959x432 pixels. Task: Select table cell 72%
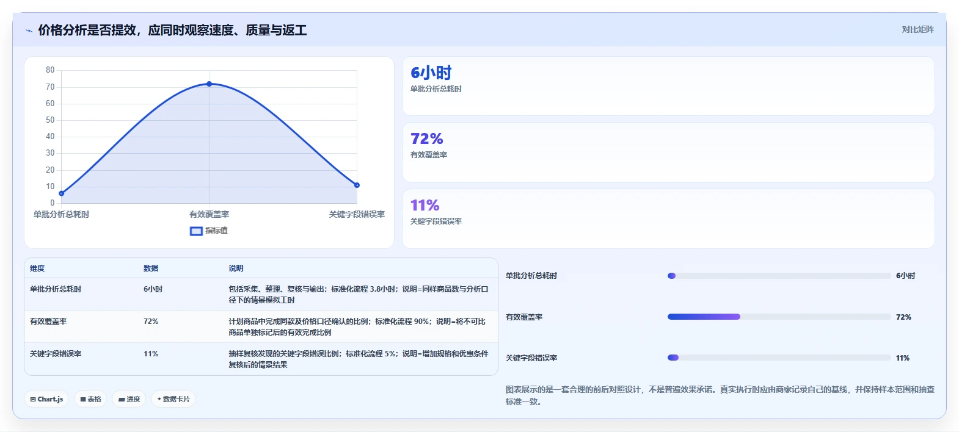pyautogui.click(x=151, y=322)
